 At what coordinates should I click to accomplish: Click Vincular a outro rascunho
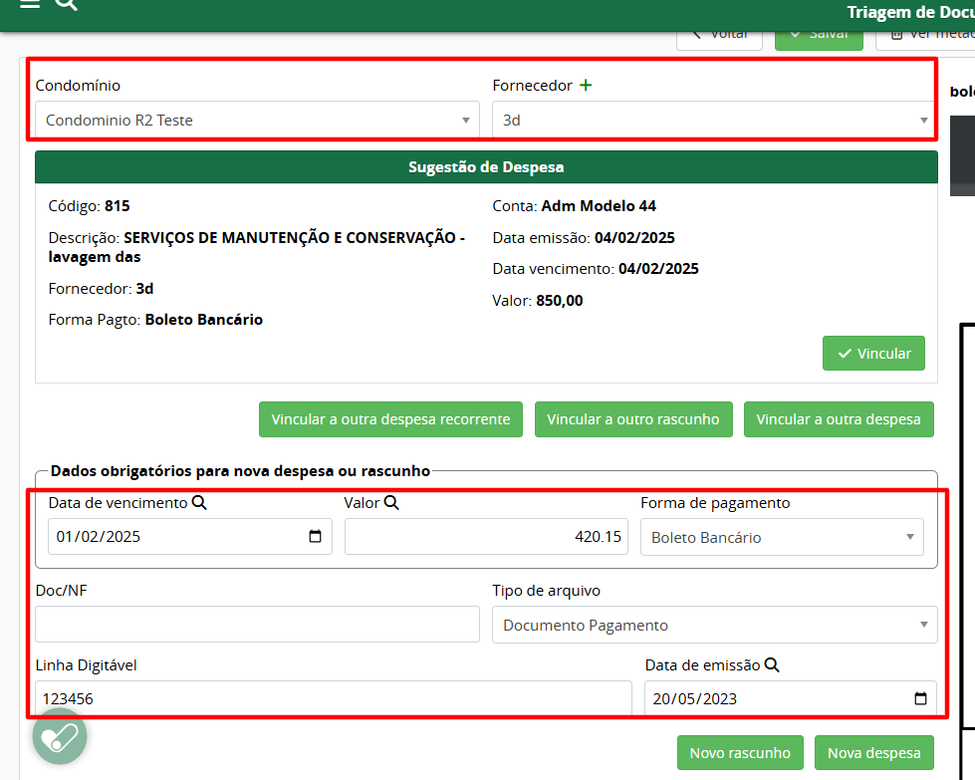[x=633, y=419]
